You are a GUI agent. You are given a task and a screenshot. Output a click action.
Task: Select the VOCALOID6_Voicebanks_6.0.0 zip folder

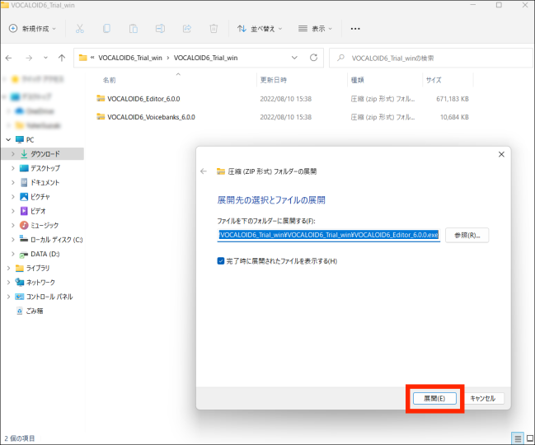pyautogui.click(x=151, y=117)
